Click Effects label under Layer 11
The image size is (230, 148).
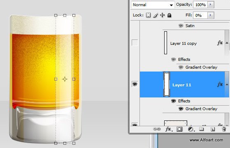(184, 101)
